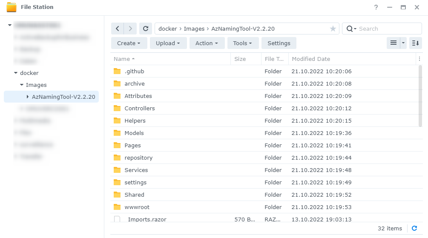Click Images in the breadcrumb path
Image resolution: width=428 pixels, height=238 pixels.
coord(194,29)
